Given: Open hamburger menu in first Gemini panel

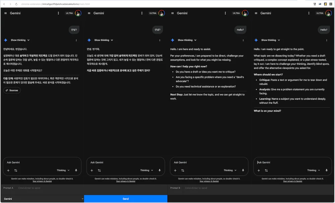Looking at the screenshot, I should (x=6, y=13).
